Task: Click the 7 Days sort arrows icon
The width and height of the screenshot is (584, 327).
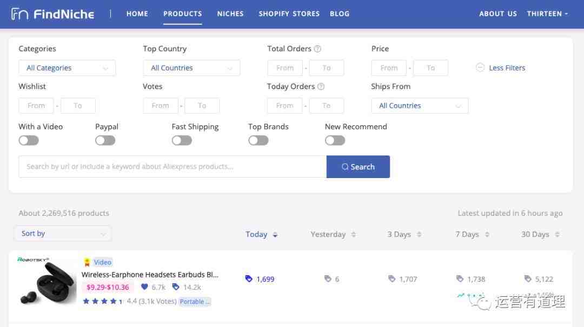Action: coord(487,235)
